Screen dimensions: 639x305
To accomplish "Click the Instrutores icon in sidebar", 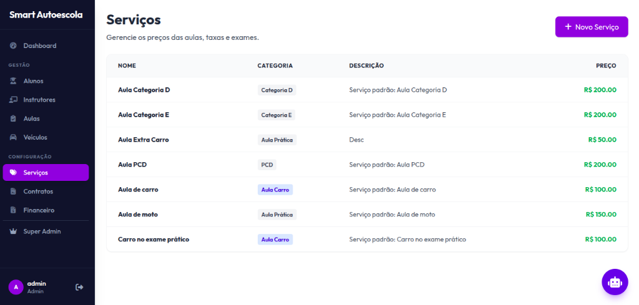I will click(13, 100).
